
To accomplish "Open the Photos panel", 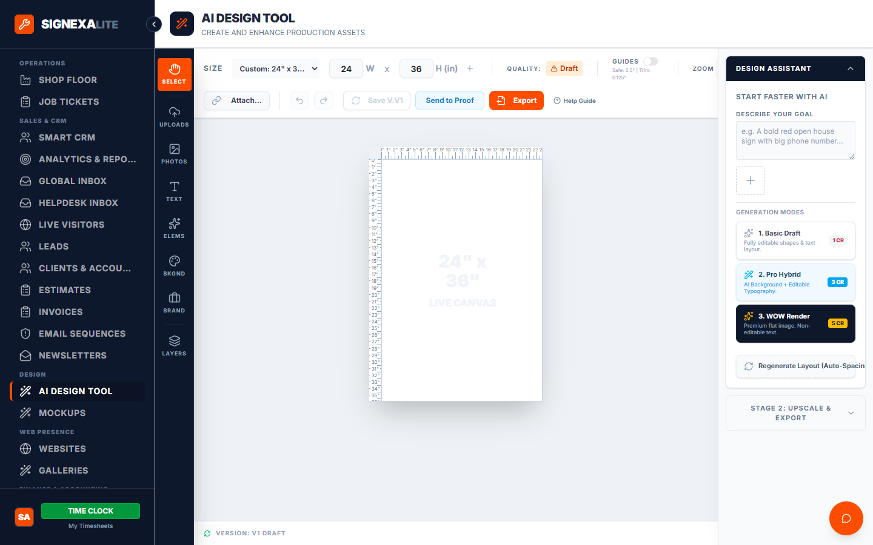I will coord(174,152).
